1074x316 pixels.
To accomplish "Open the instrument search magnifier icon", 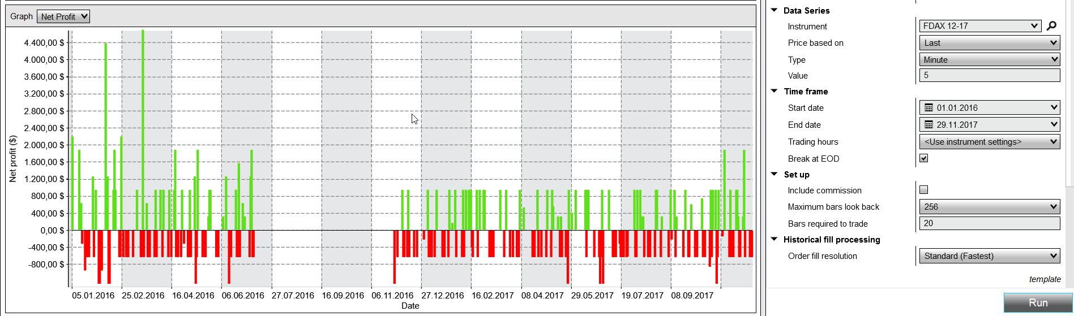I will pos(1051,26).
